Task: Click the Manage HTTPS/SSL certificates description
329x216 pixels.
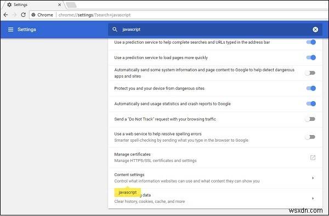Action: (155, 161)
